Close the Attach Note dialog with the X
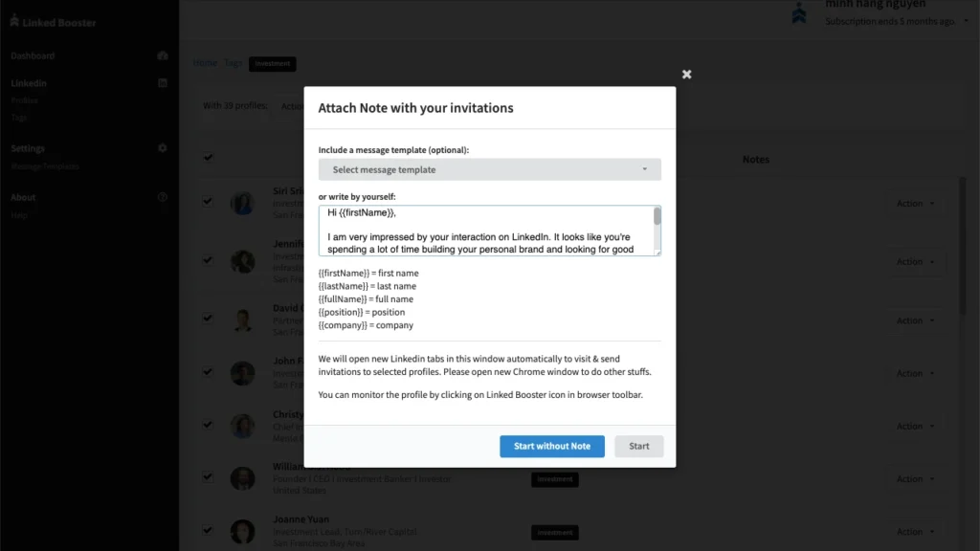This screenshot has width=980, height=551. coord(686,73)
